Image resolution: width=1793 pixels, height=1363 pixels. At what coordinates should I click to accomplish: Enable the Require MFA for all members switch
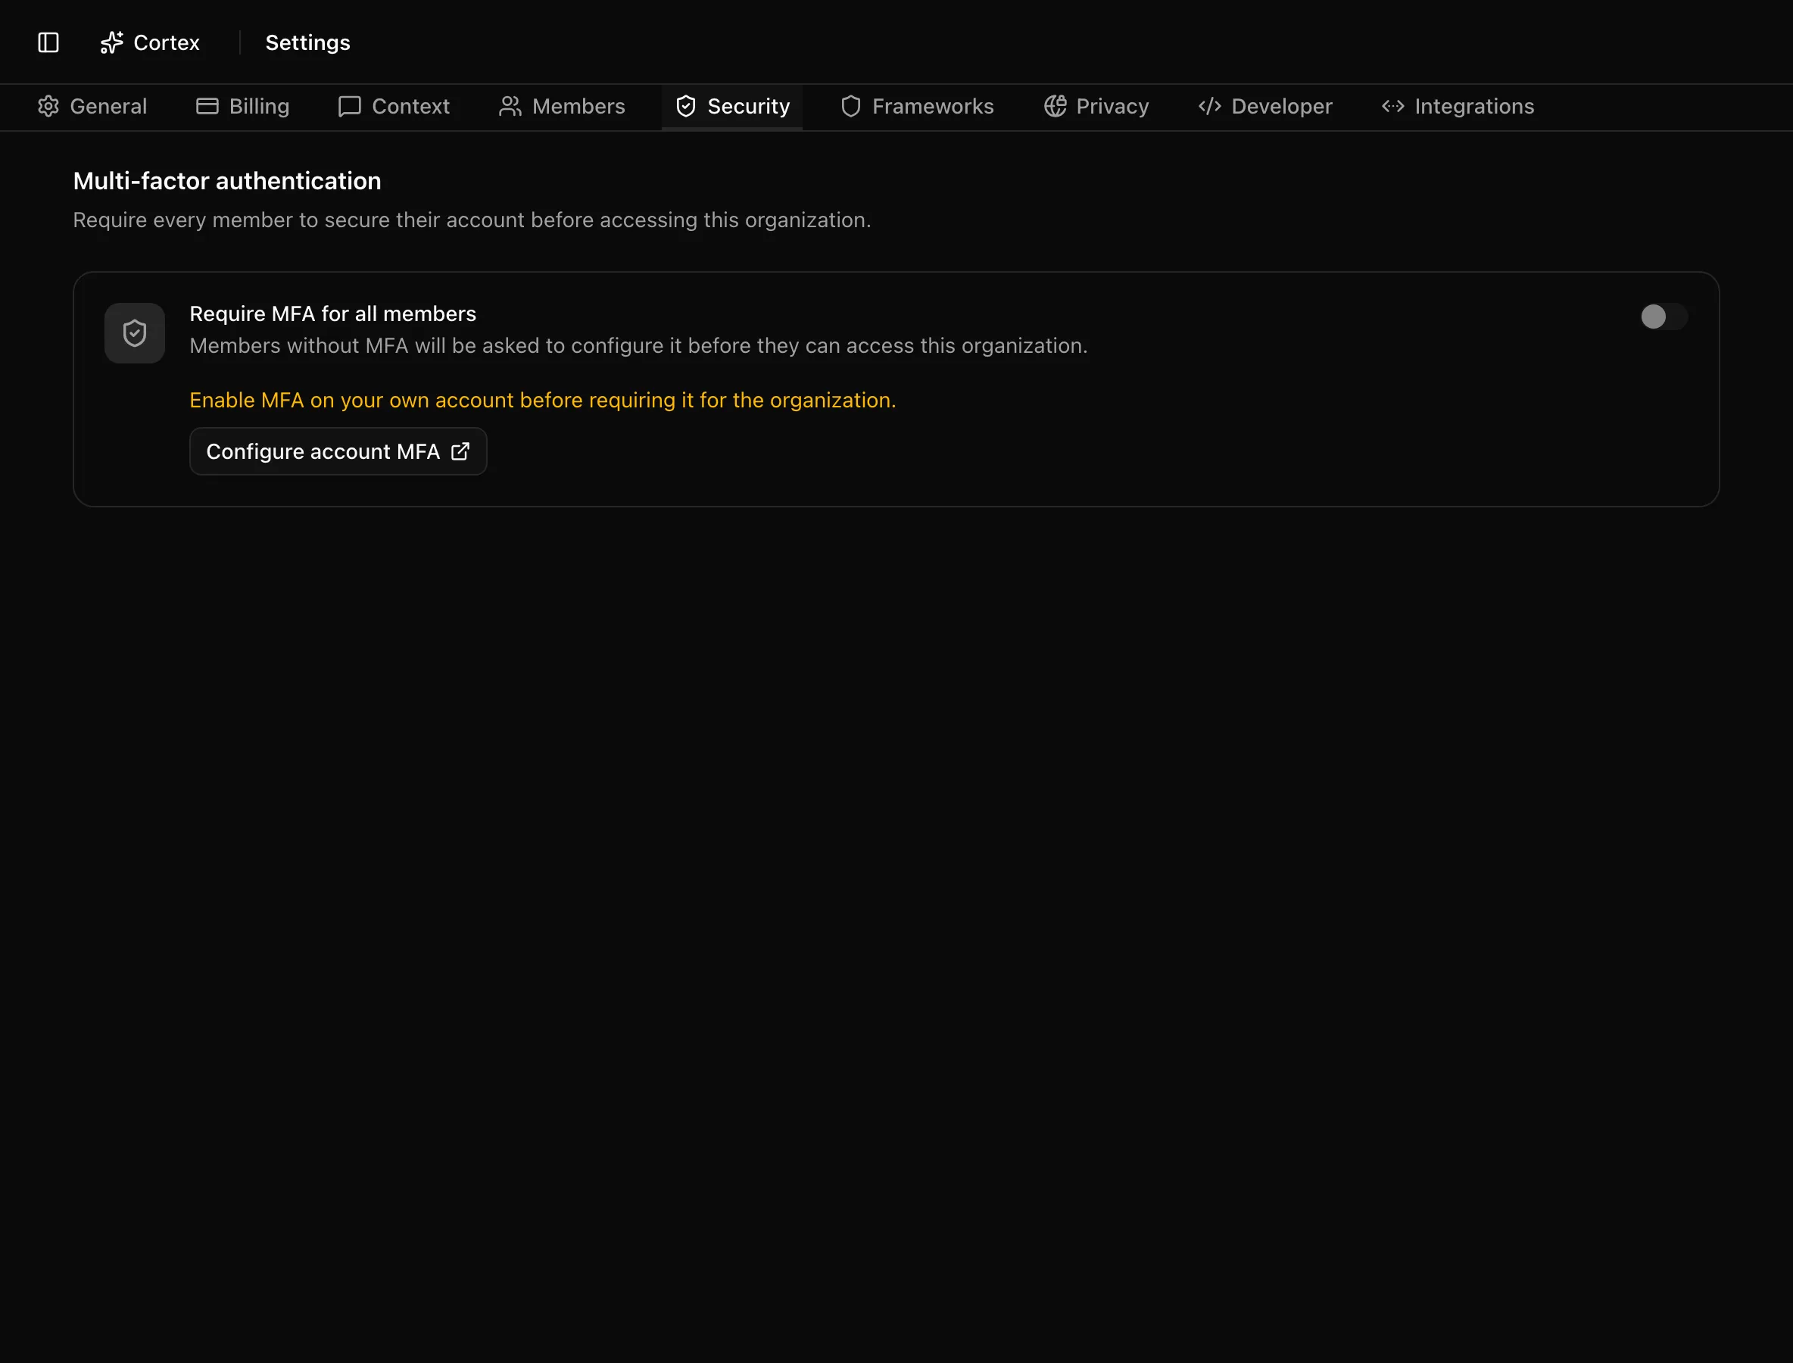click(x=1664, y=317)
